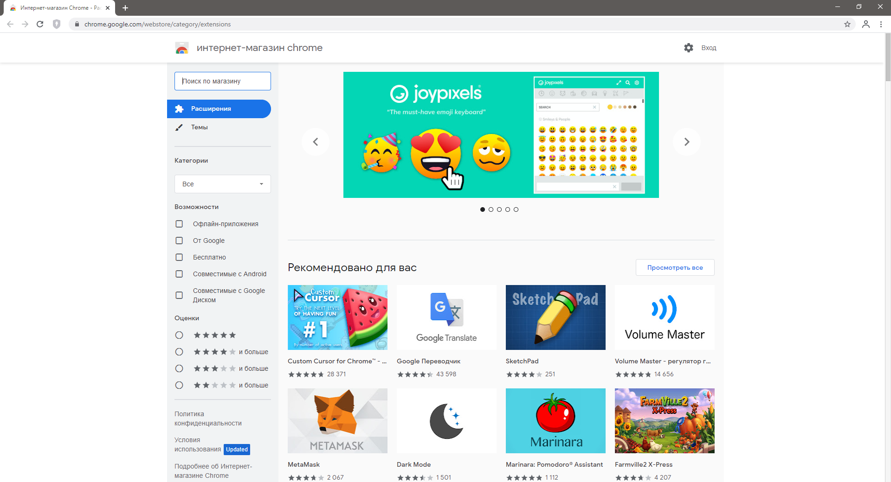The image size is (891, 482).
Task: Click the browser back arrow
Action: pyautogui.click(x=10, y=24)
